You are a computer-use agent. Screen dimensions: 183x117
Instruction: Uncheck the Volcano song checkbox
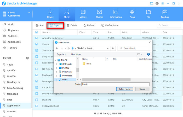[x=37, y=44]
